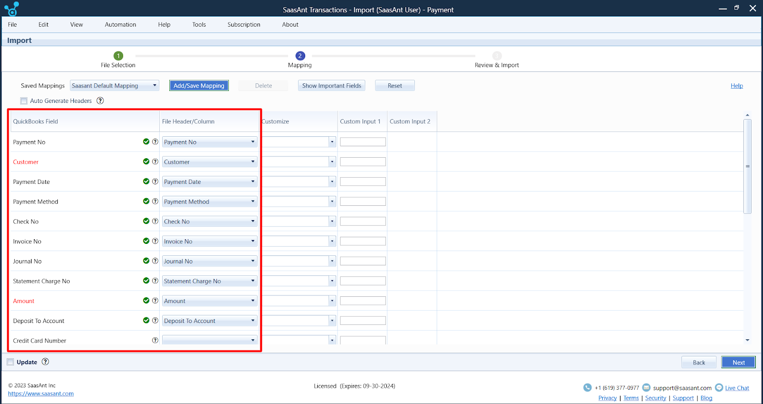The height and width of the screenshot is (404, 763).
Task: Toggle the Update checkbox
Action: (10, 362)
